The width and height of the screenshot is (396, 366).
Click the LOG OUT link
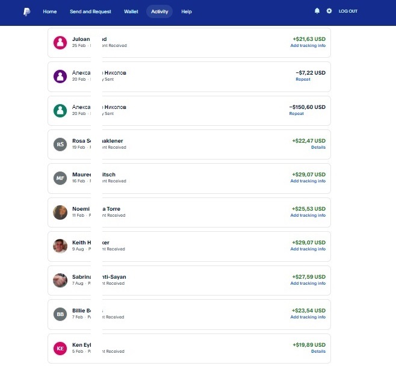click(x=348, y=11)
